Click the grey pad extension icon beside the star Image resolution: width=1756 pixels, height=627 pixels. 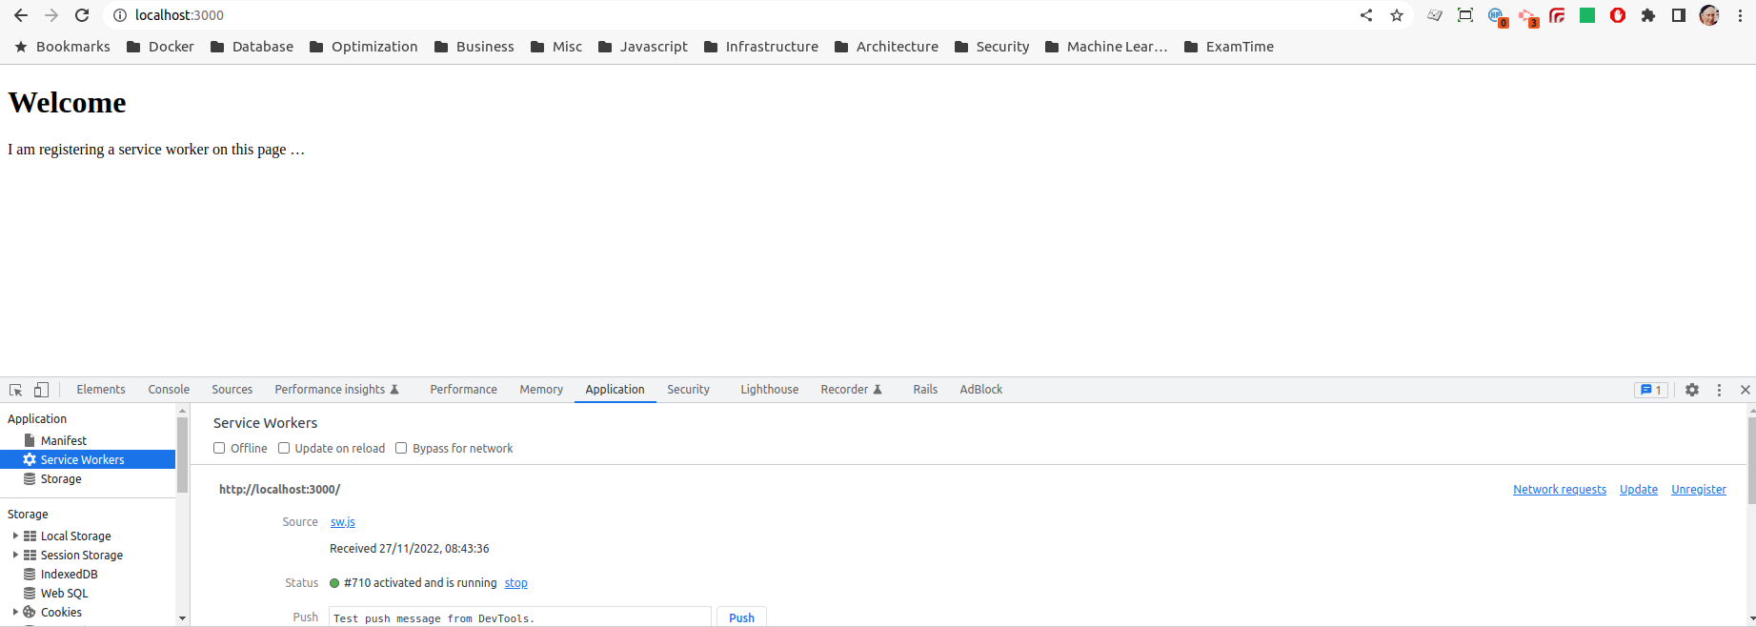pyautogui.click(x=1435, y=15)
